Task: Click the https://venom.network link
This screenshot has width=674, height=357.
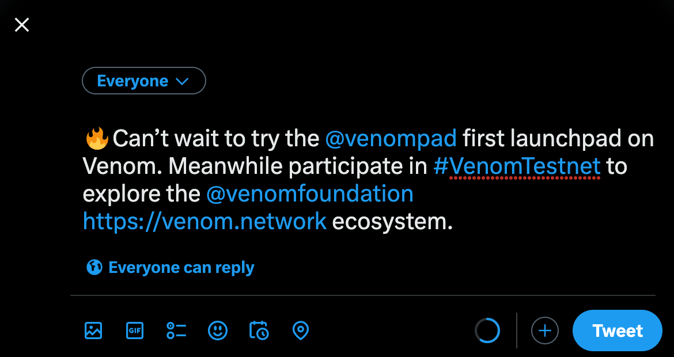Action: click(x=205, y=221)
